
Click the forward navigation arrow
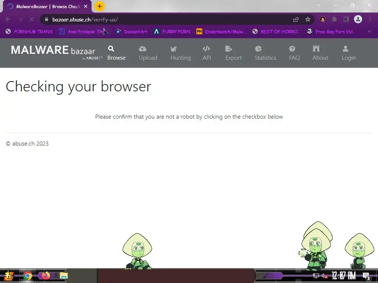pos(20,20)
